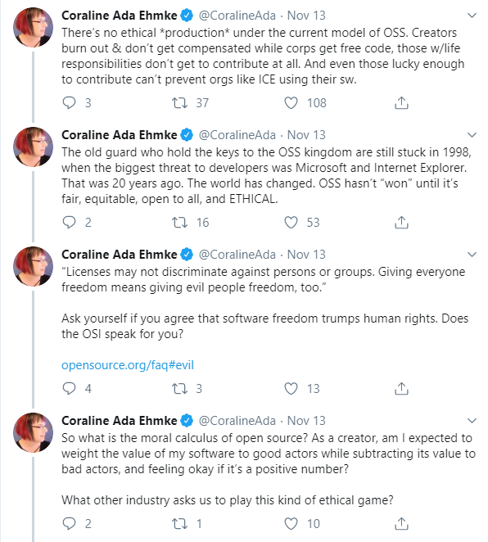Open the first tweet's more options chevron
Image resolution: width=488 pixels, height=542 pixels.
pos(472,16)
